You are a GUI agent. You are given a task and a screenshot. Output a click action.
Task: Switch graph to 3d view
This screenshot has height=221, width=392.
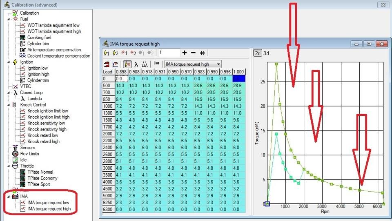coord(266,53)
